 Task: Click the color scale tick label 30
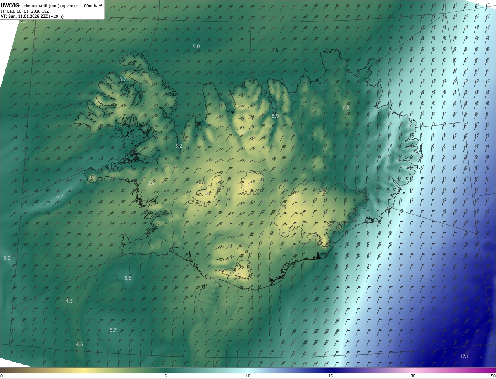[x=413, y=376]
